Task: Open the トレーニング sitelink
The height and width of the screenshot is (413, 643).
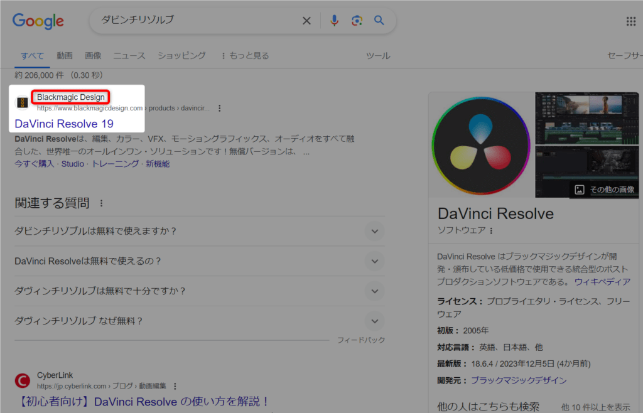Action: click(x=115, y=164)
